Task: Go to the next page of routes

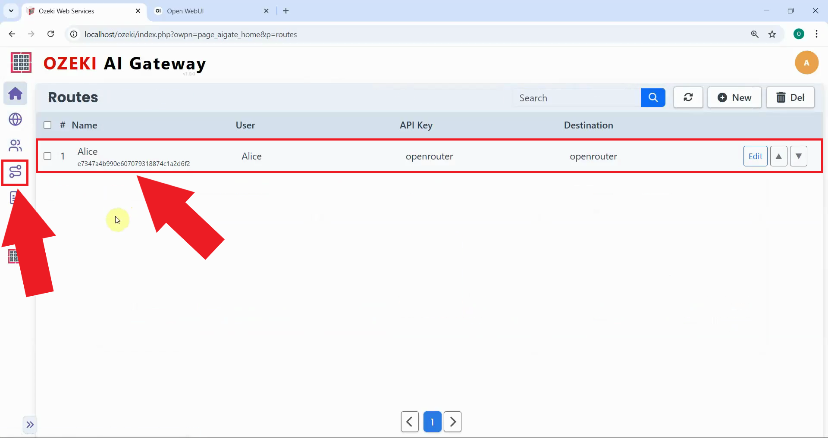Action: [452, 422]
